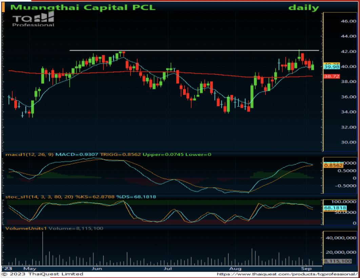Click the Muangthai Capital PCL chart title

click(x=83, y=7)
